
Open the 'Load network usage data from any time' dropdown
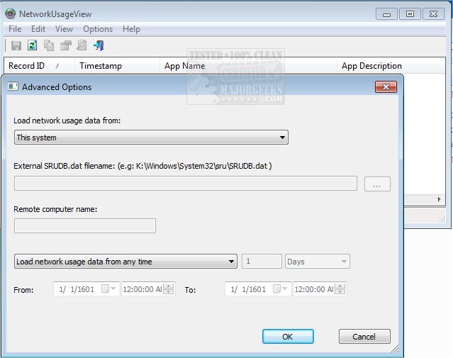tap(125, 261)
